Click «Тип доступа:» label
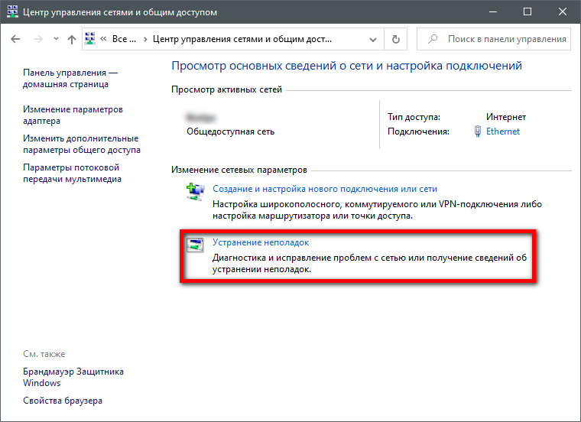This screenshot has height=422, width=581. (414, 117)
